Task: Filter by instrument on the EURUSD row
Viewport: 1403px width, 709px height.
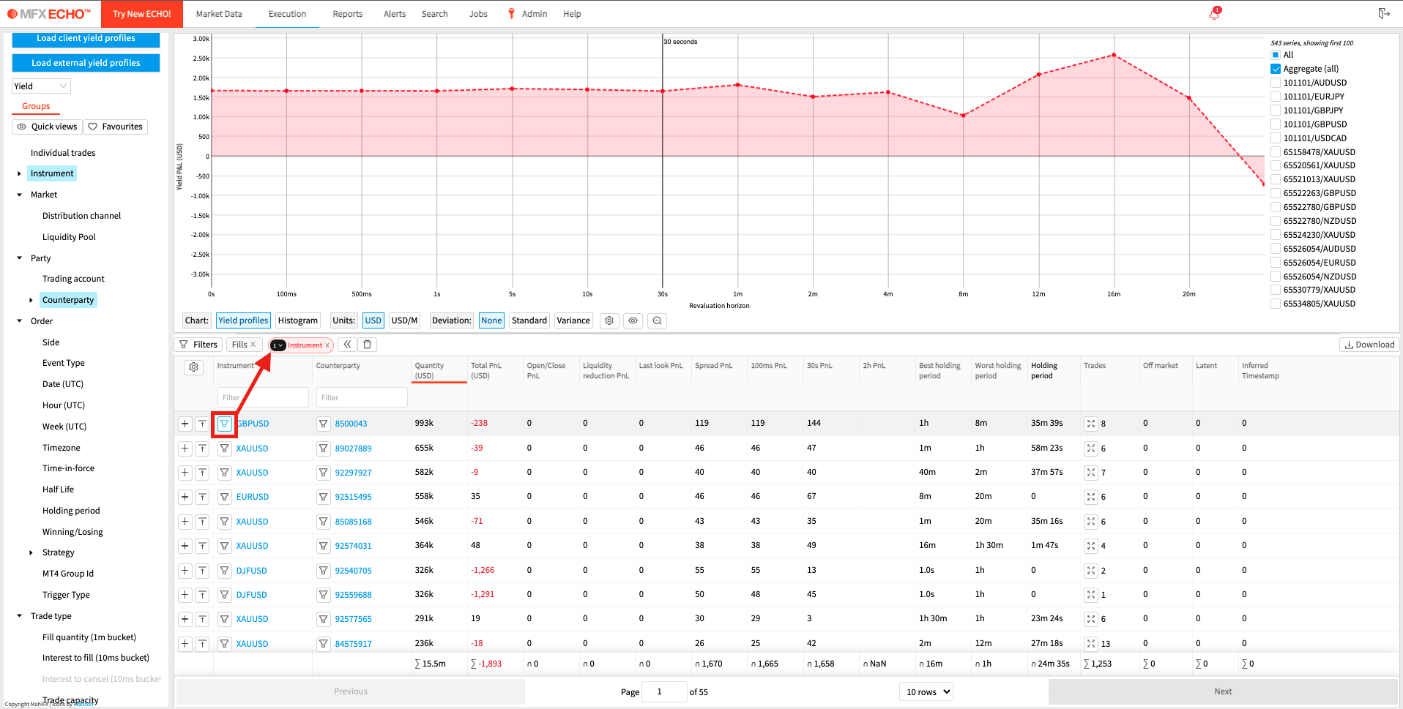Action: (x=225, y=497)
